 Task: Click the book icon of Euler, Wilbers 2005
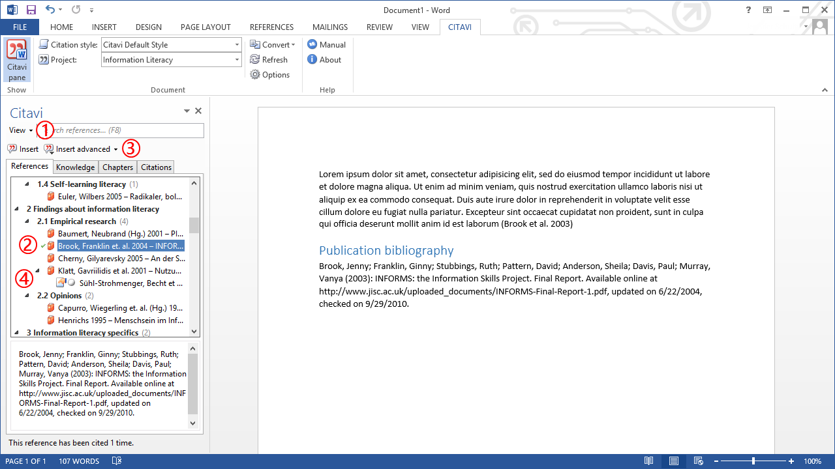51,197
